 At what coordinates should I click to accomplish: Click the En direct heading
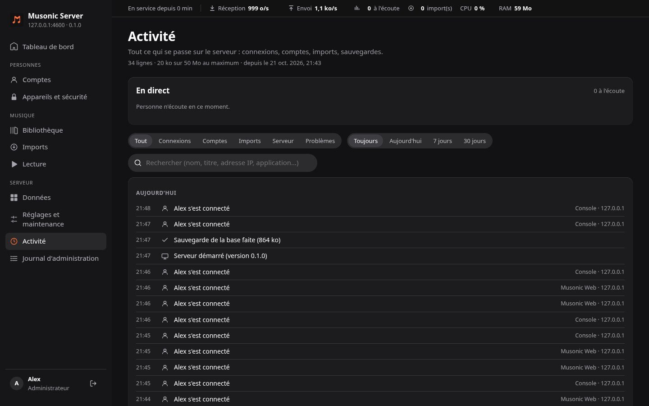pyautogui.click(x=153, y=91)
